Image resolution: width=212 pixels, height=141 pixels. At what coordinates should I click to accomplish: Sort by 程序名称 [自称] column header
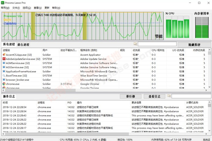coord(99,50)
